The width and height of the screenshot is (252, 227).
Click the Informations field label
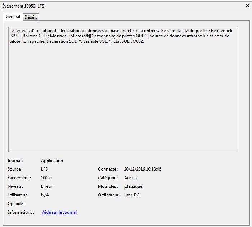tap(21, 212)
